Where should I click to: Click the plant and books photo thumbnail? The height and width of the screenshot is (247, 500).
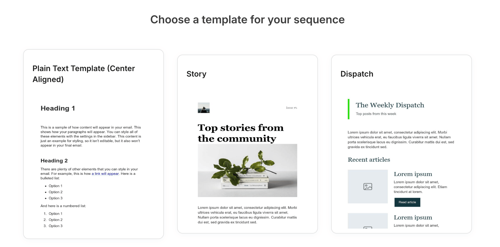(x=247, y=170)
